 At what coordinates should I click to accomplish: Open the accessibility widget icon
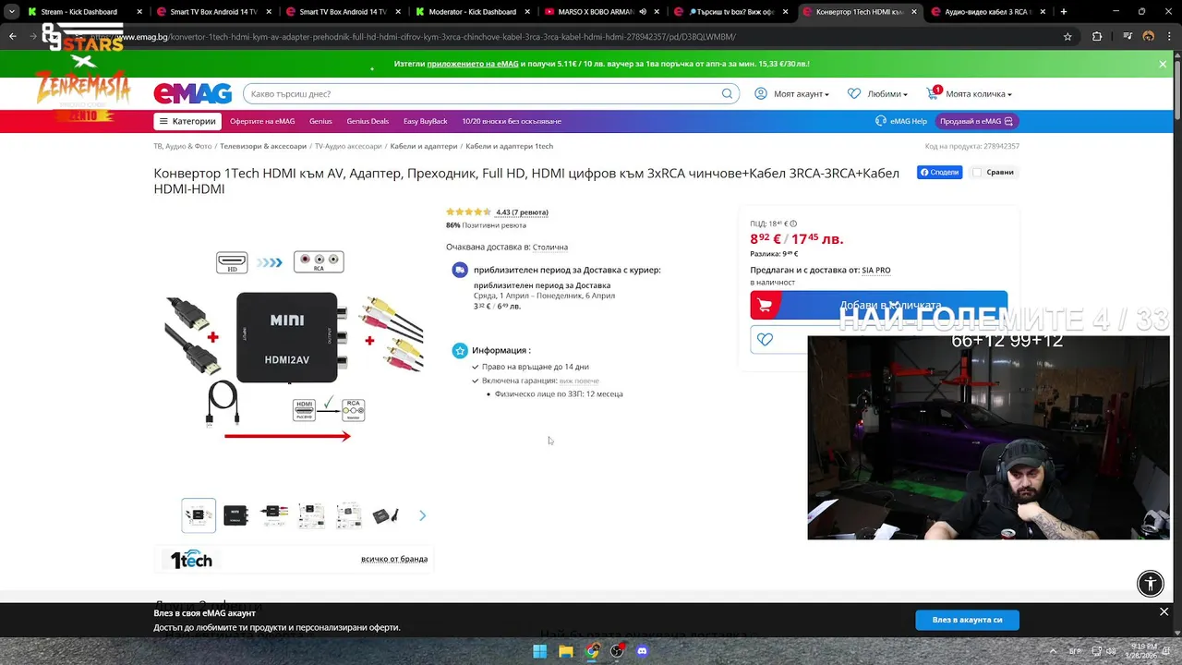(x=1151, y=583)
